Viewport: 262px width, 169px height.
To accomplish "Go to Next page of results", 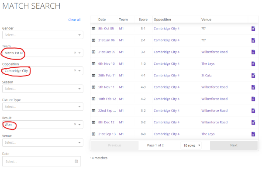I will (x=234, y=146).
